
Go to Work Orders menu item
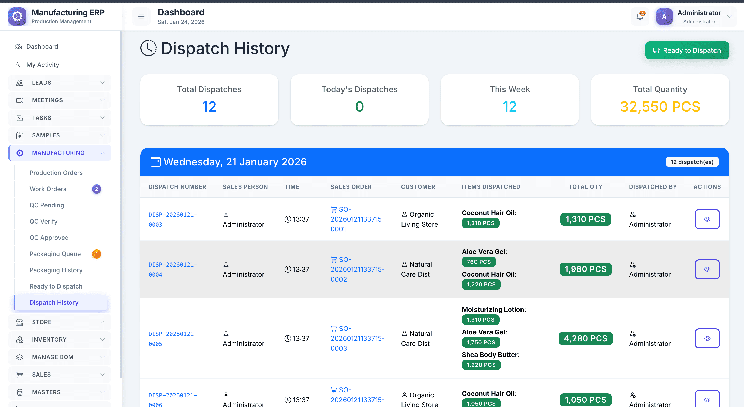[48, 189]
